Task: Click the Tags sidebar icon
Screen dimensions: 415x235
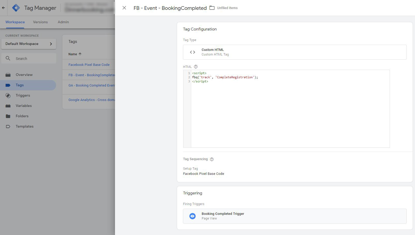Action: point(8,85)
